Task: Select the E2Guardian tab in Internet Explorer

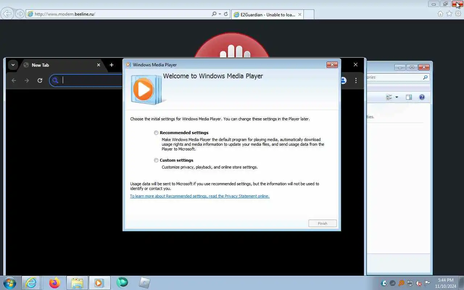Action: tap(267, 14)
